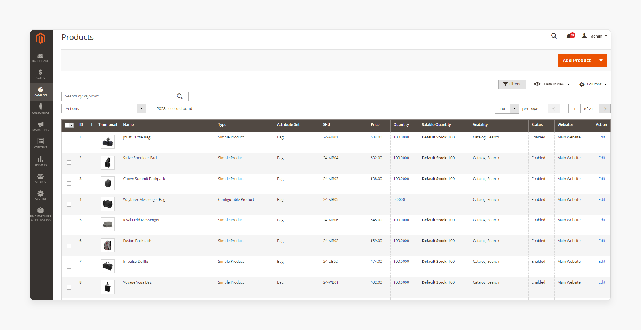Click the global search magnifier icon
This screenshot has width=641, height=330.
point(554,36)
